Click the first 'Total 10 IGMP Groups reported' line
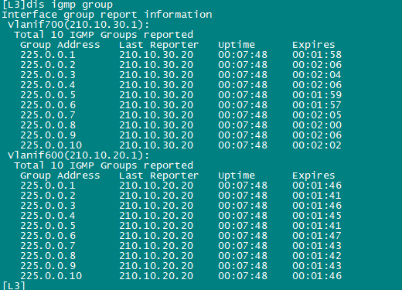Image resolution: width=402 pixels, height=290 pixels. (104, 35)
